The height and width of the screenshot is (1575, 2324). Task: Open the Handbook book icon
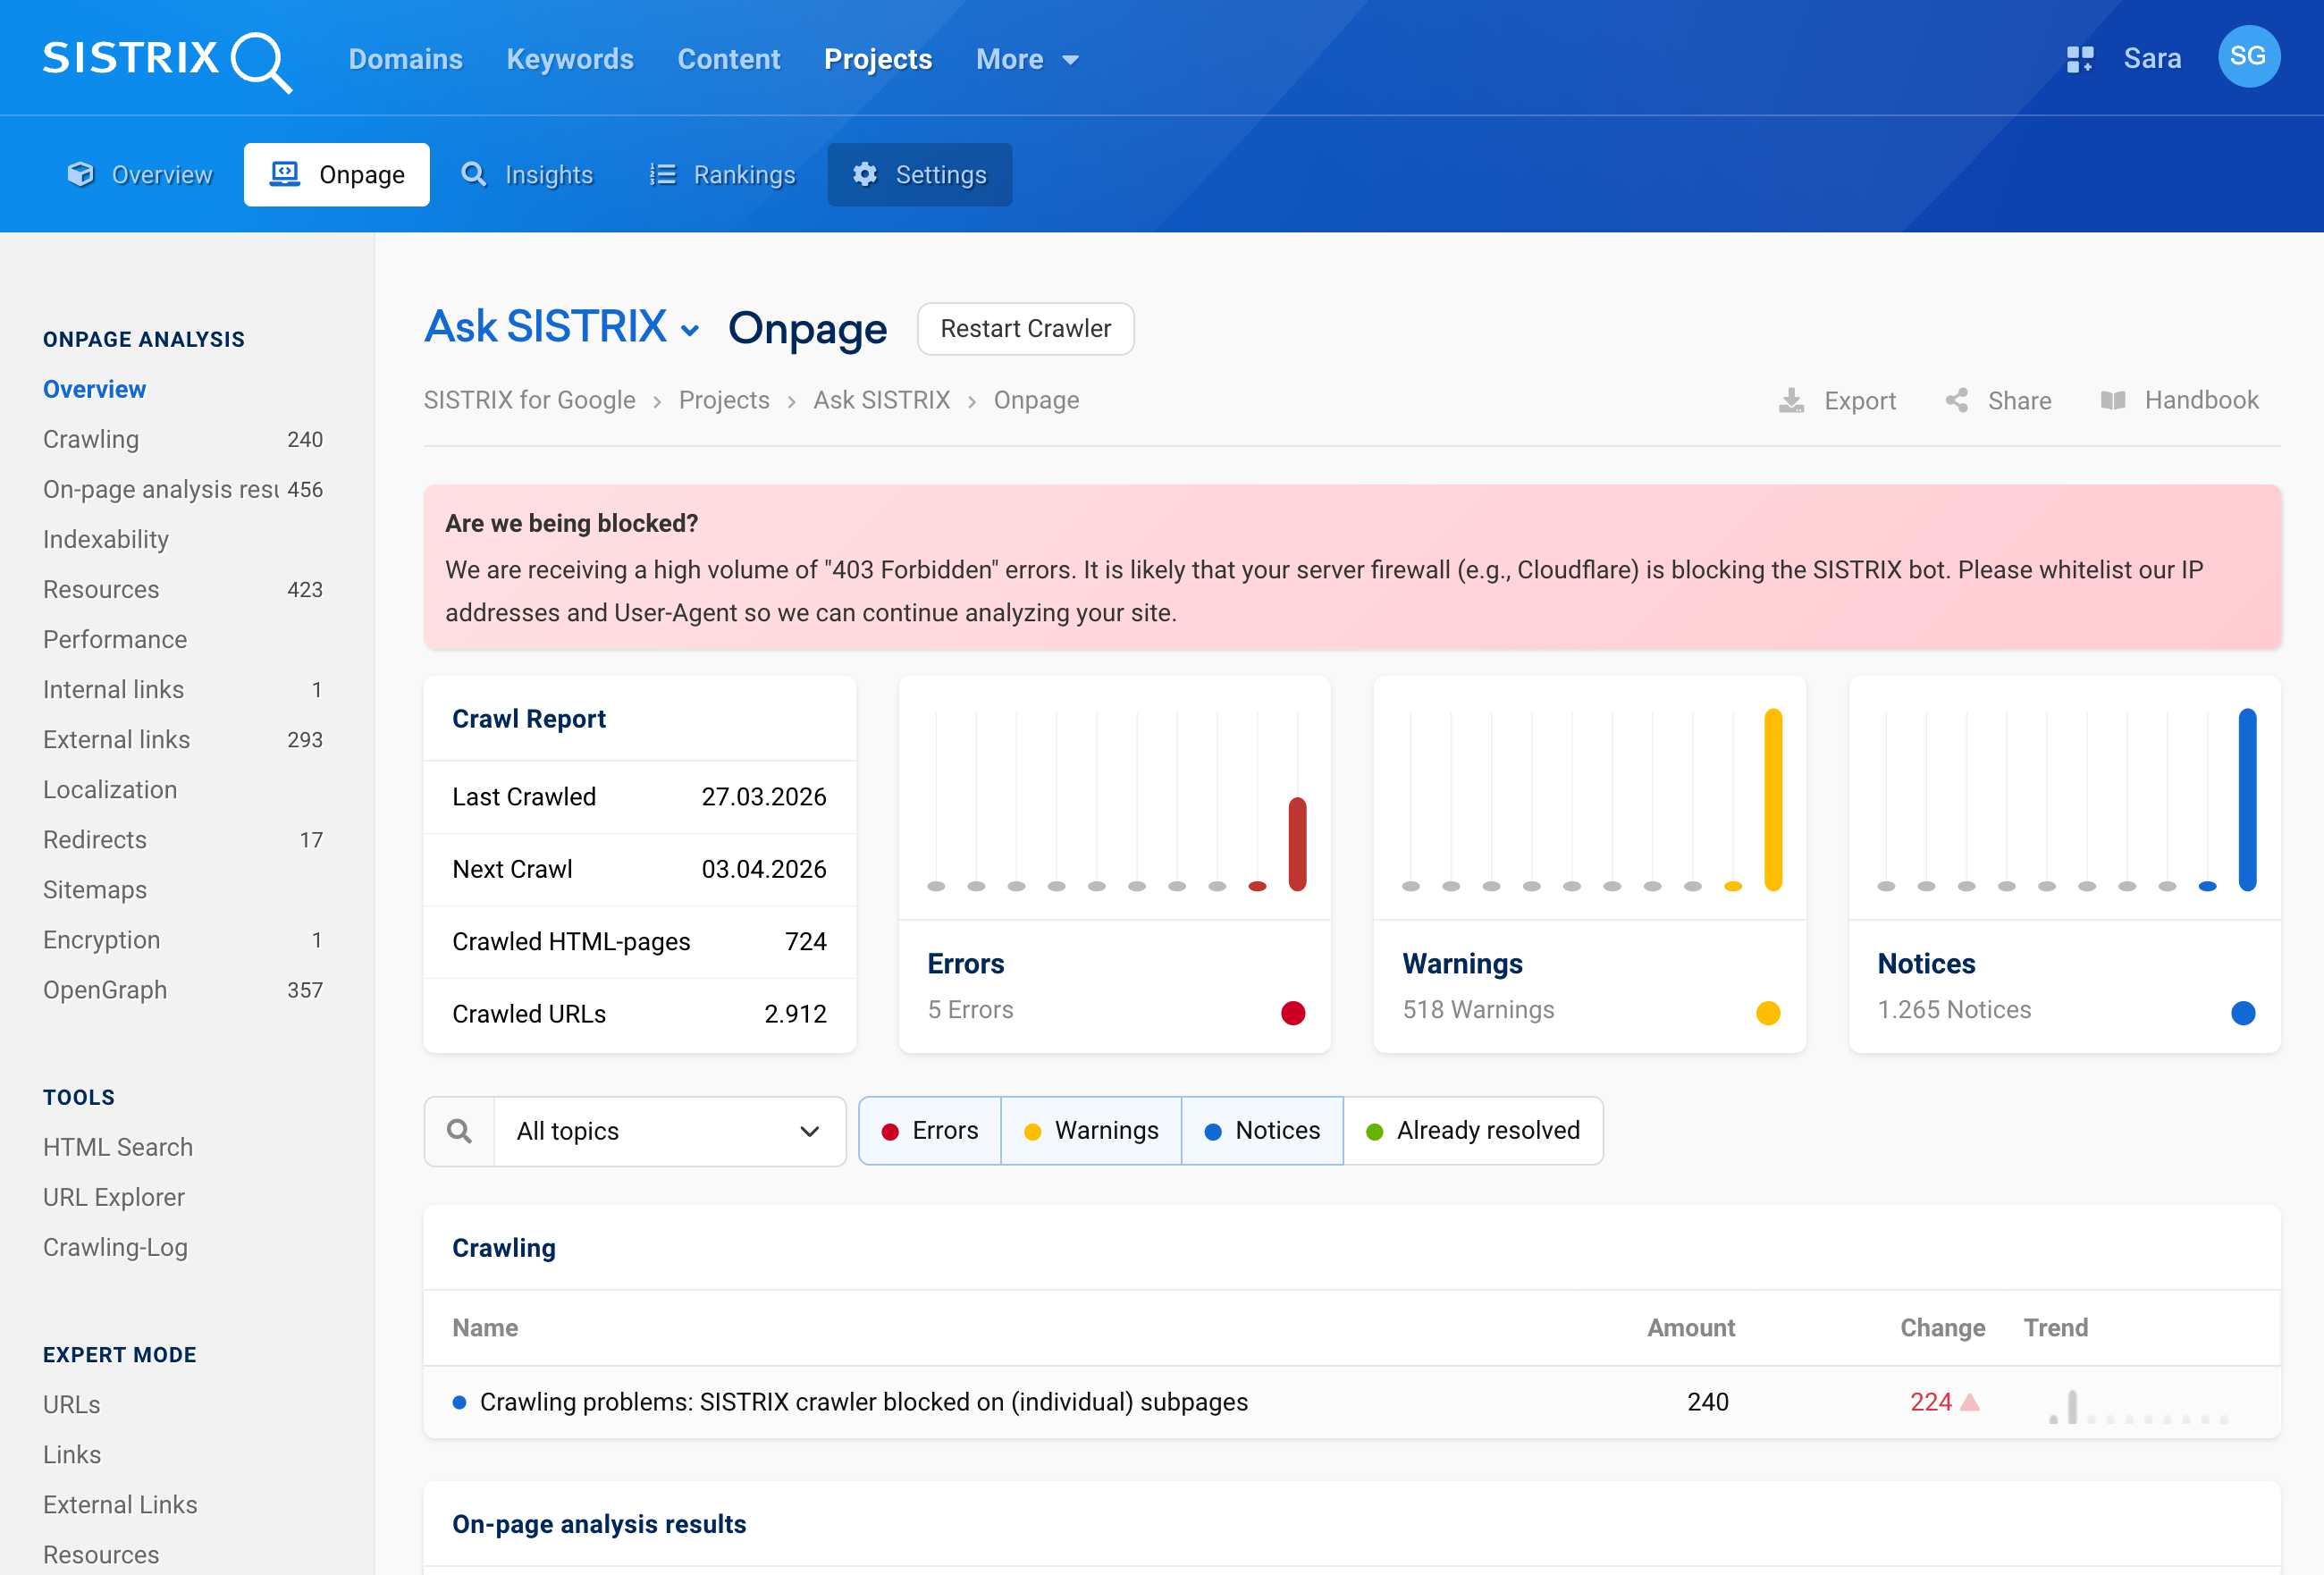click(2116, 400)
